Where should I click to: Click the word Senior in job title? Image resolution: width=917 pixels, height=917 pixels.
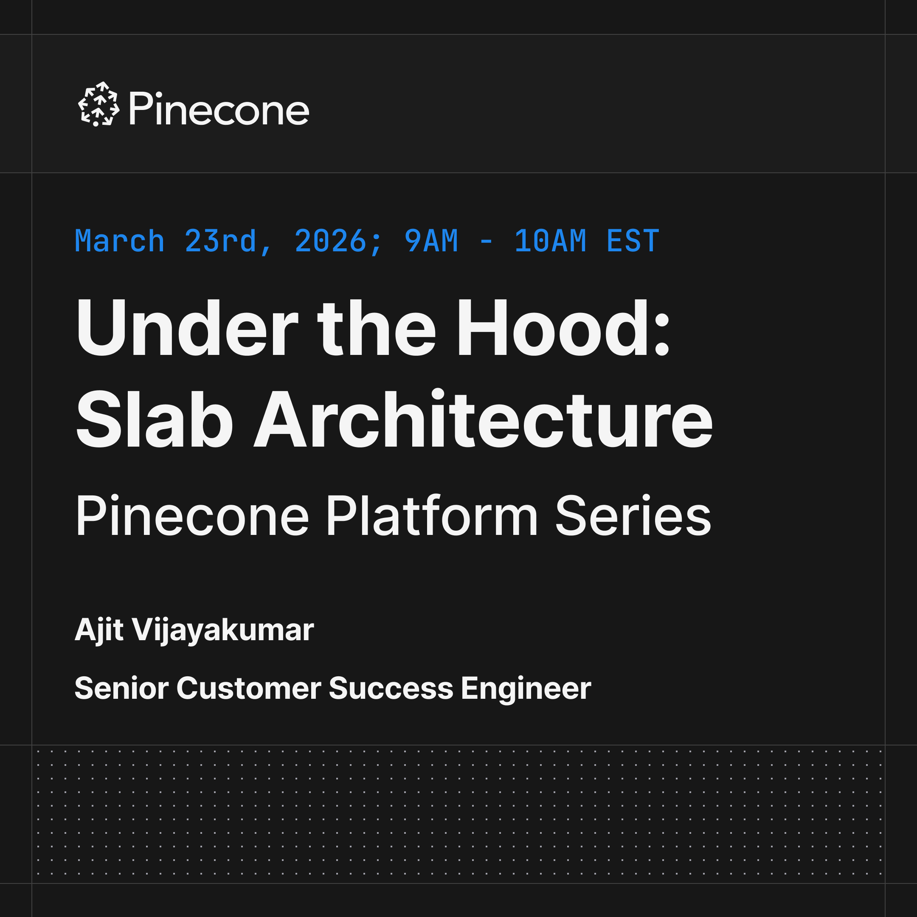coord(121,688)
